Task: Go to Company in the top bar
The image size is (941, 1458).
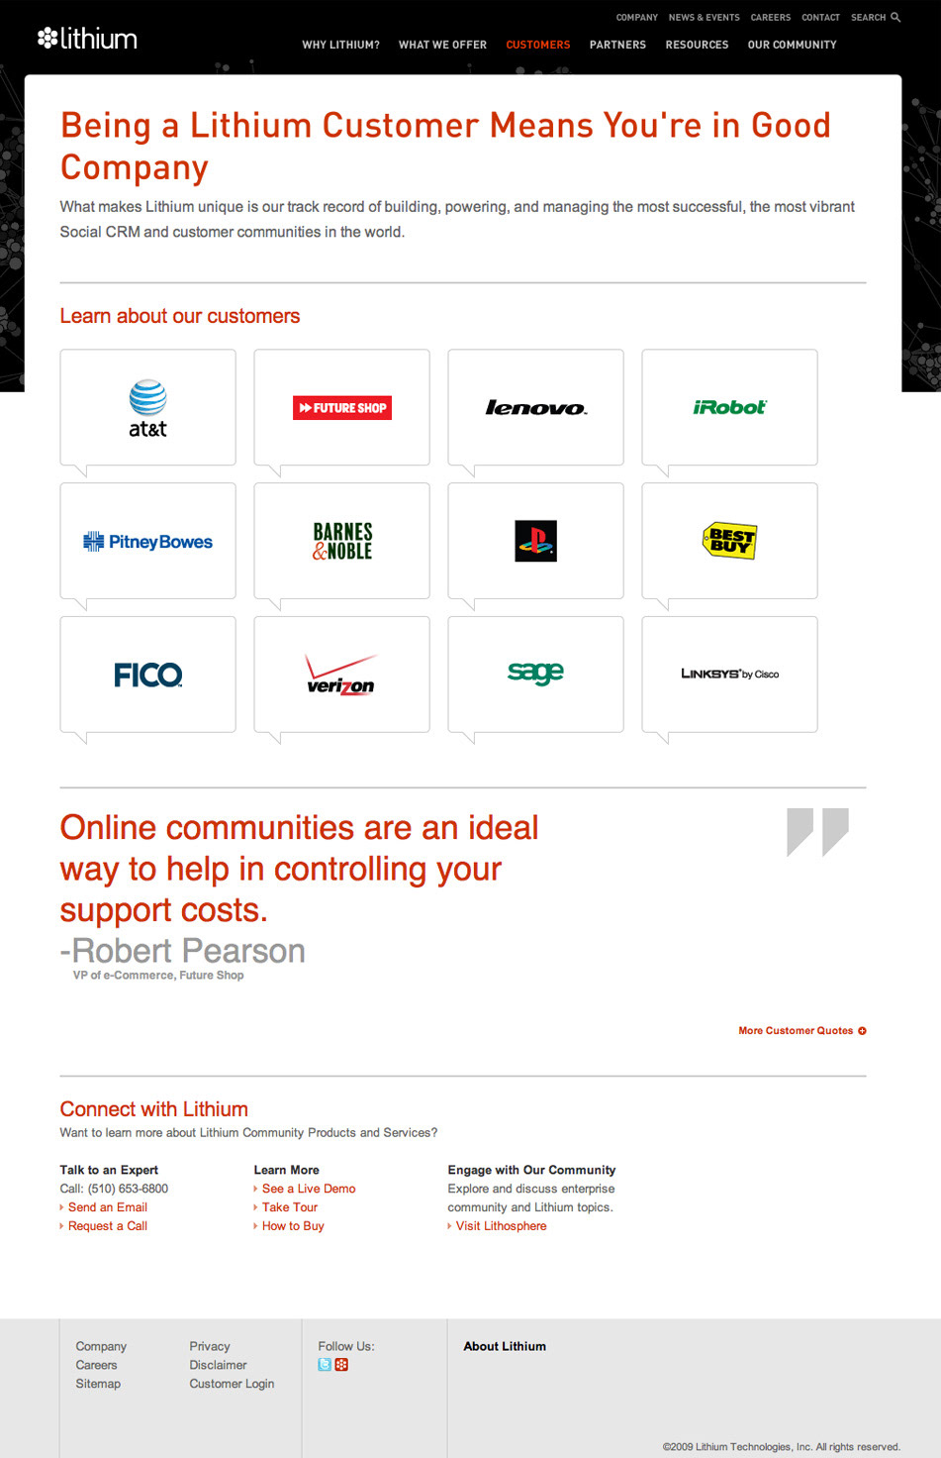Action: [x=637, y=17]
